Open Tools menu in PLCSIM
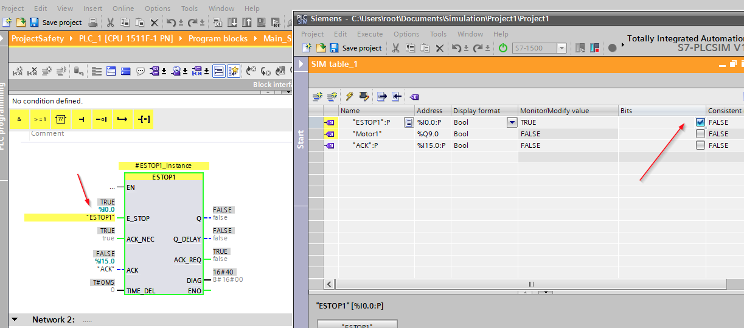The width and height of the screenshot is (744, 328). (438, 34)
